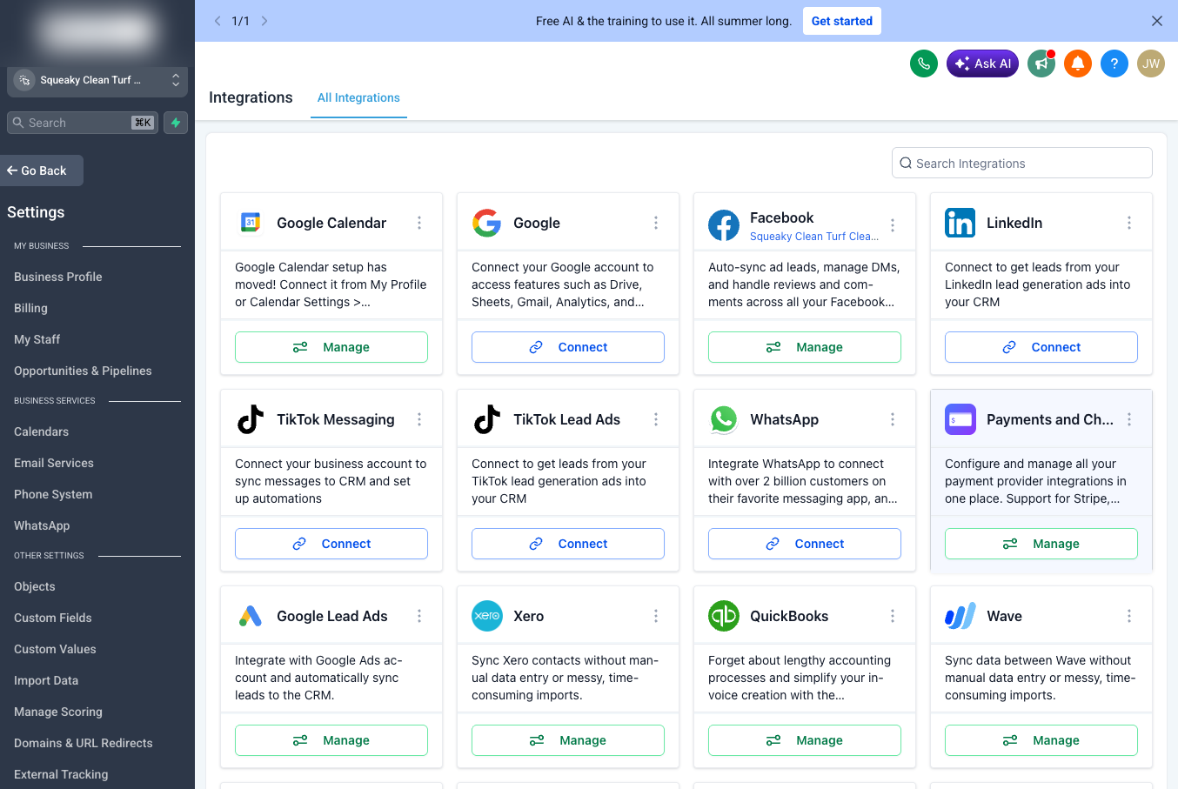Open Business Profile settings
This screenshot has width=1178, height=789.
tap(58, 277)
